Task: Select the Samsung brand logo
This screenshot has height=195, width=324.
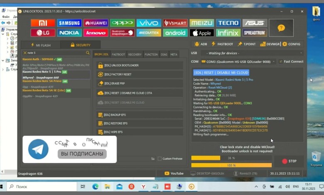Action: coord(69,23)
